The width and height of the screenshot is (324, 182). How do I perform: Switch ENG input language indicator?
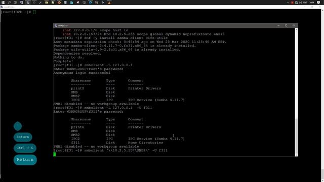[305, 3]
